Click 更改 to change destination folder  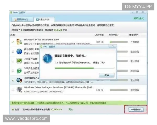[70, 109]
